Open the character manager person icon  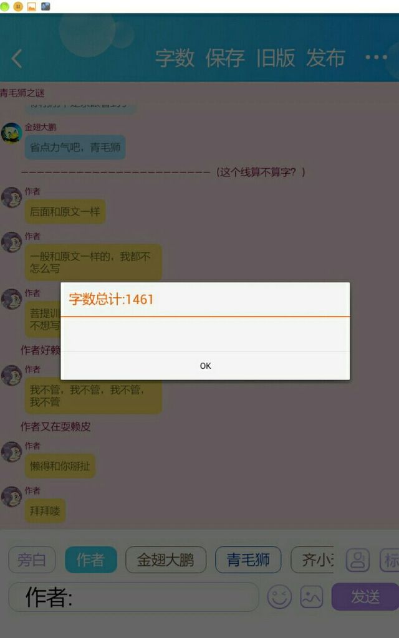coord(358,560)
